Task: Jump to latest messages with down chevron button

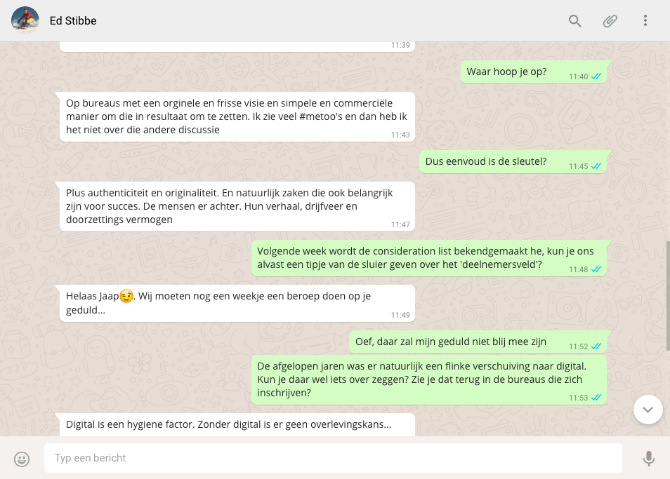Action: [x=648, y=410]
